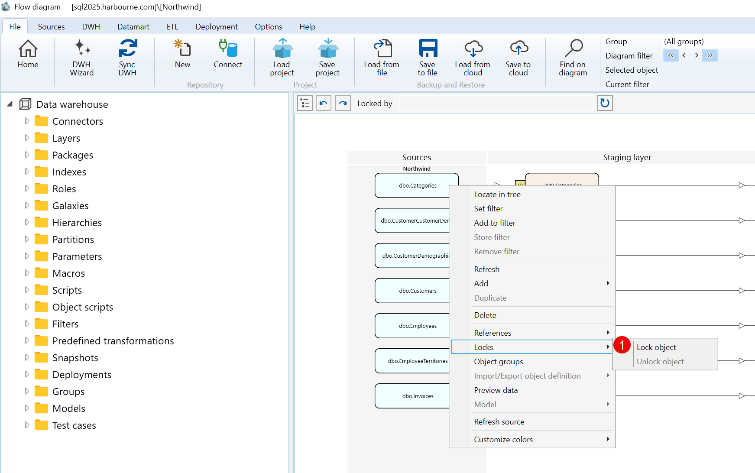Open Find on diagram

(573, 57)
